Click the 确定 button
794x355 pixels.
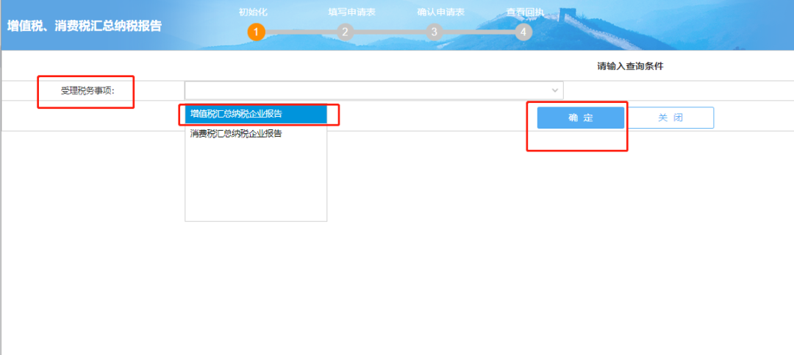pos(580,118)
